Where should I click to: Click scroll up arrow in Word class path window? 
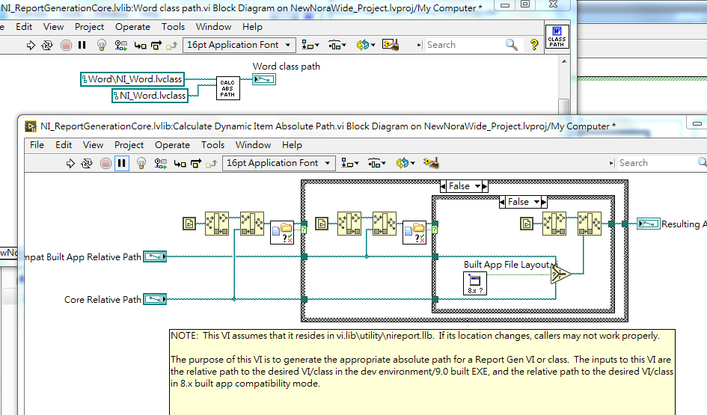point(564,61)
